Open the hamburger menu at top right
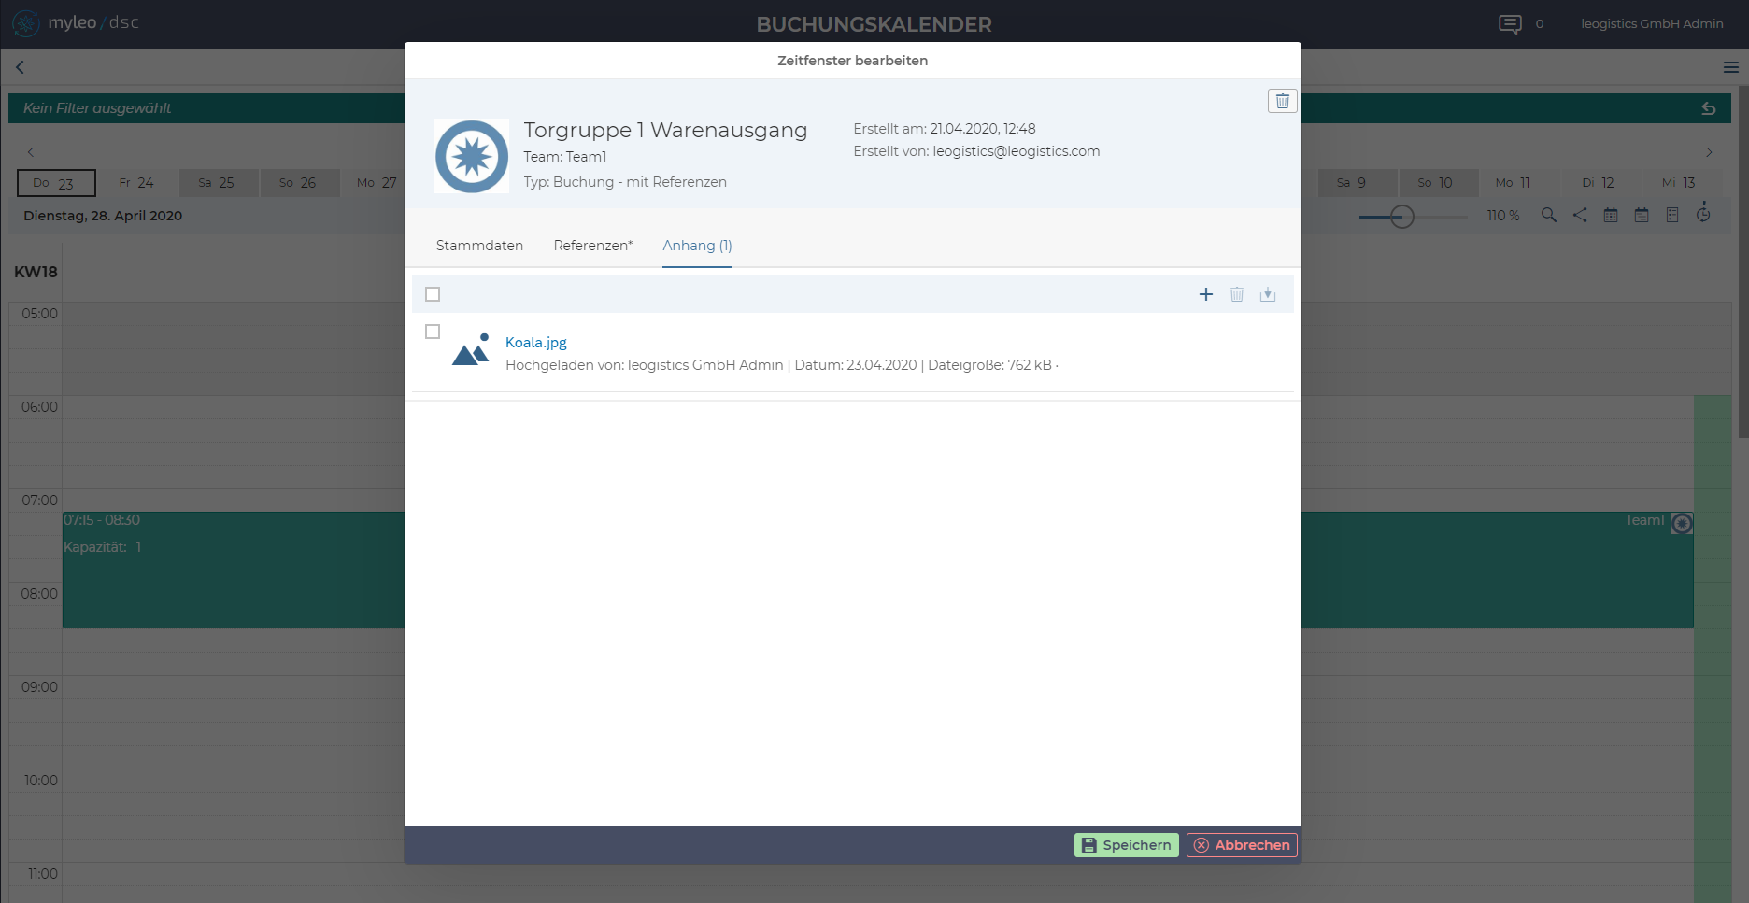 [1730, 67]
